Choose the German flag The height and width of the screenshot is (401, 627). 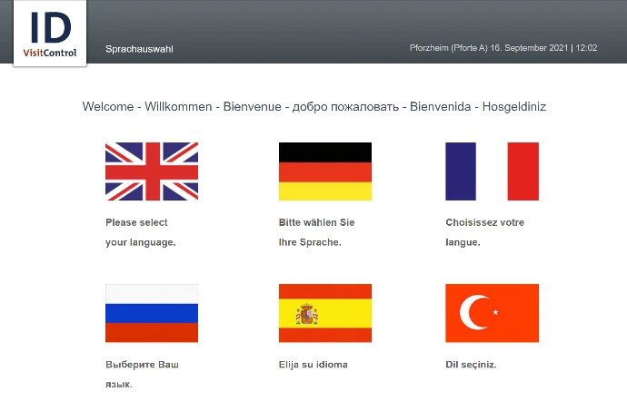324,171
